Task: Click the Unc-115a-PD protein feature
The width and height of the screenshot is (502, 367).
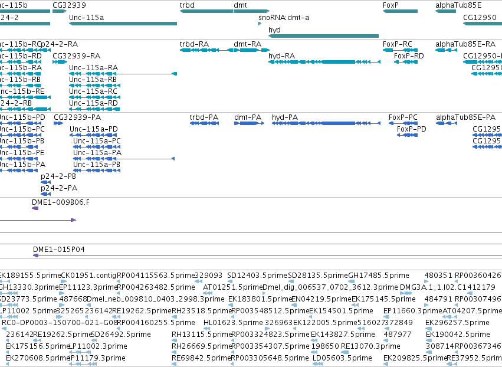Action: click(93, 135)
